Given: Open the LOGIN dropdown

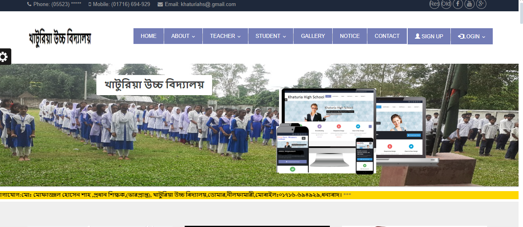Looking at the screenshot, I should (471, 36).
